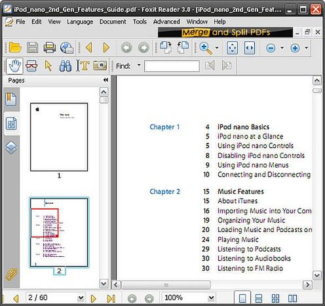Click the Listening to FM Radio link
The width and height of the screenshot is (325, 306).
click(x=250, y=268)
